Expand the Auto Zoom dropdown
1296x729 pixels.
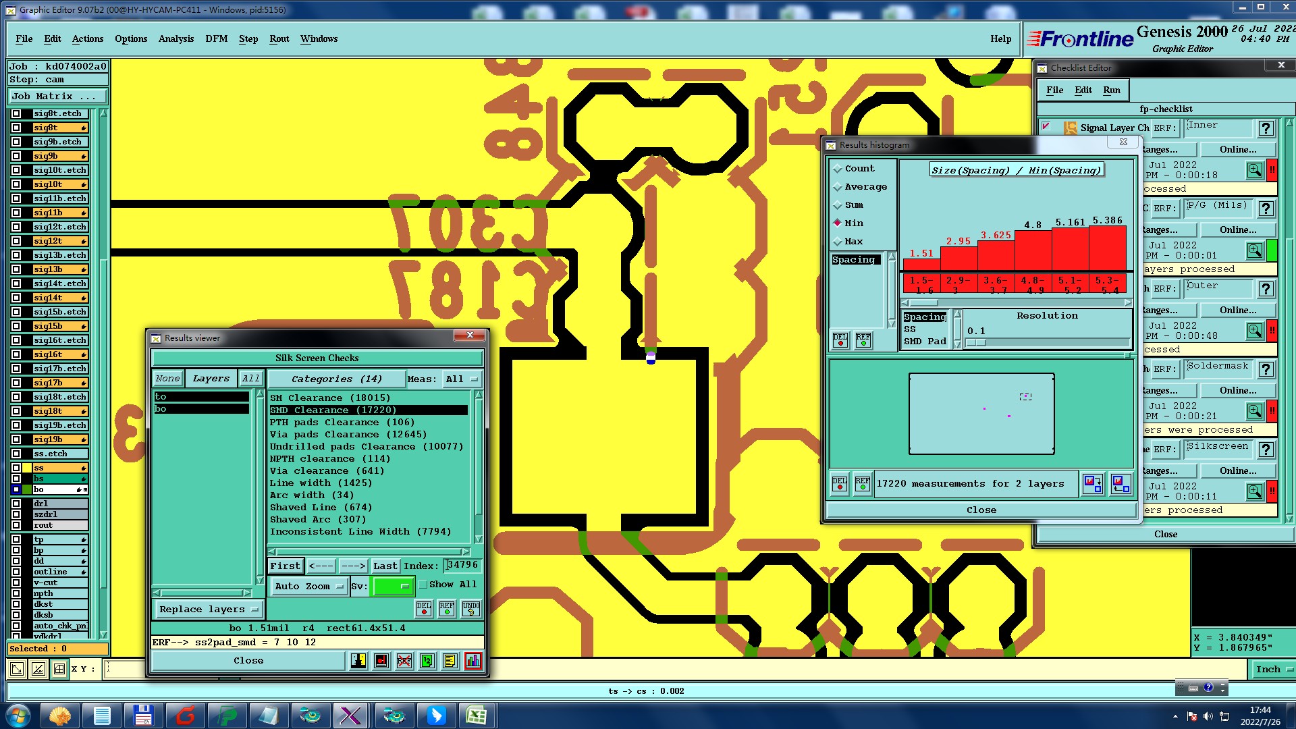coord(308,587)
